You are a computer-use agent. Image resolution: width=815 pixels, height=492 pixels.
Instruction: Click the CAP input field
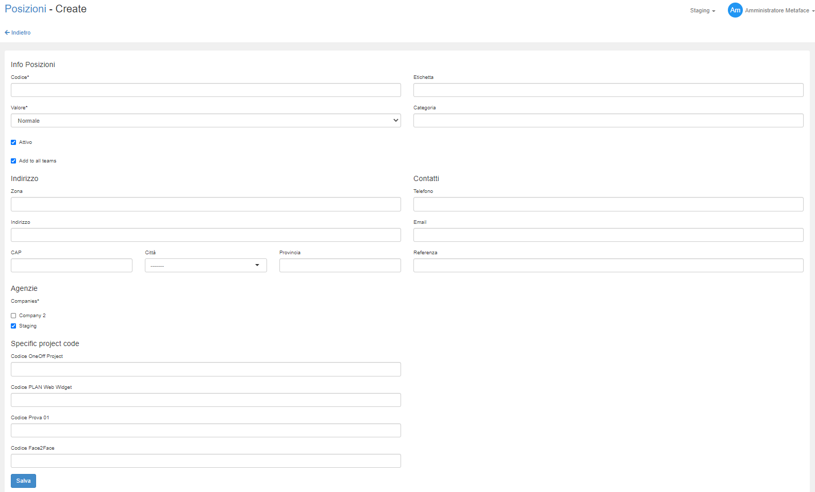(x=72, y=266)
